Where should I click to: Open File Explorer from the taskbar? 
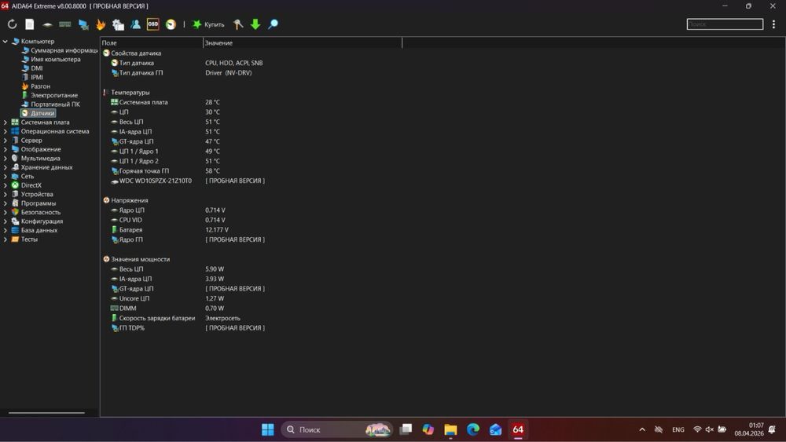point(450,429)
